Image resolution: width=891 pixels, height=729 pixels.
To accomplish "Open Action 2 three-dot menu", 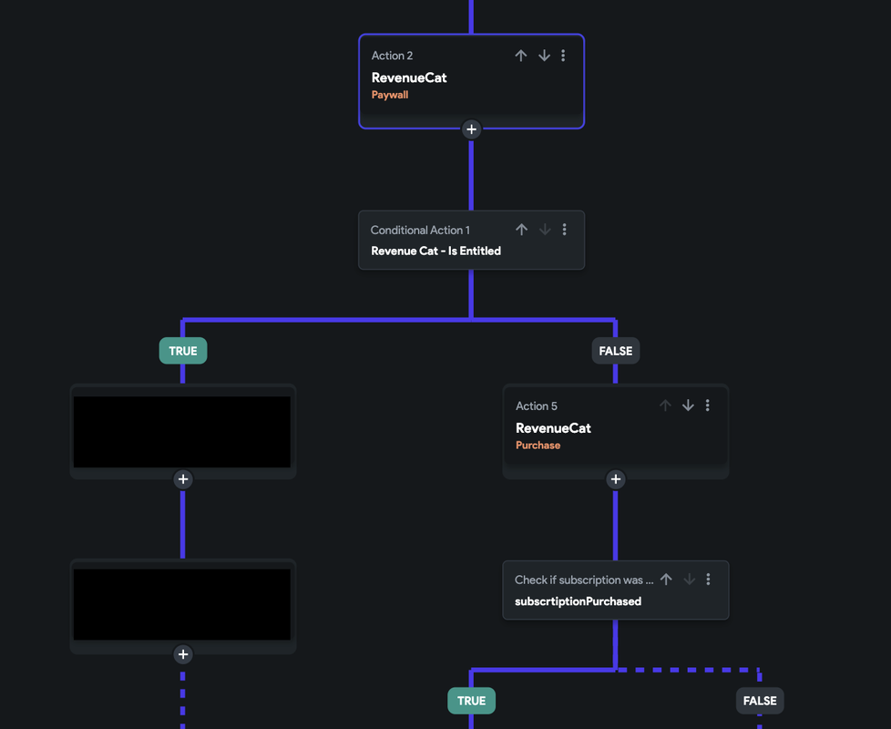I will (563, 55).
